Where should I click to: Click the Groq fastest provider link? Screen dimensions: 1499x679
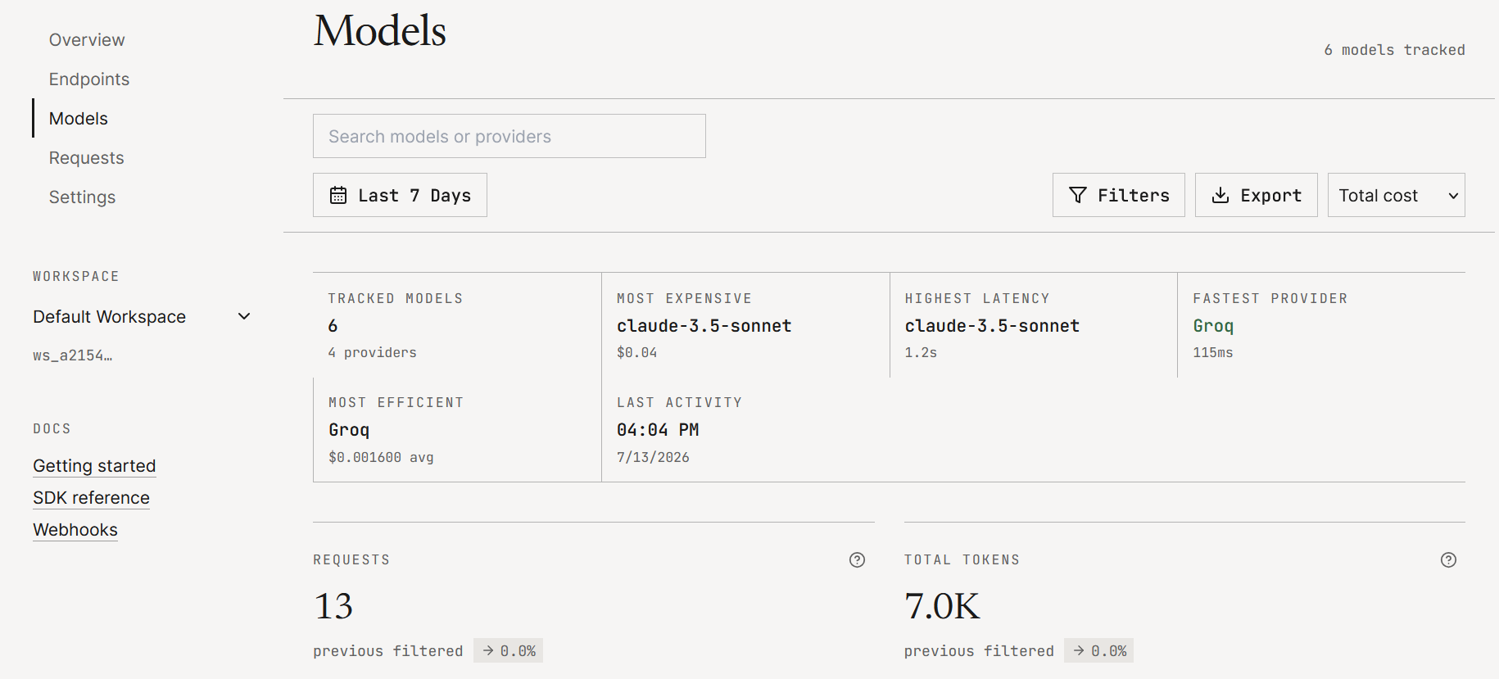[x=1213, y=325]
